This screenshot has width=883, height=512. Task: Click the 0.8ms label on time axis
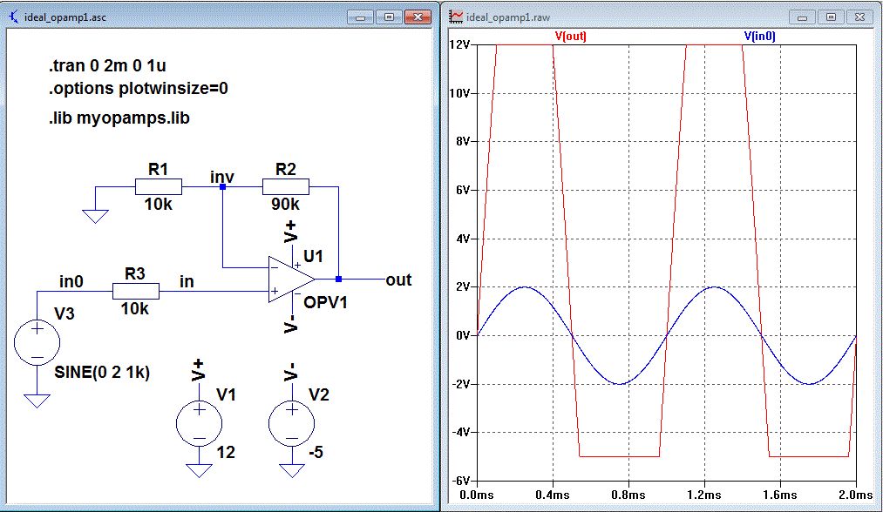click(x=628, y=495)
